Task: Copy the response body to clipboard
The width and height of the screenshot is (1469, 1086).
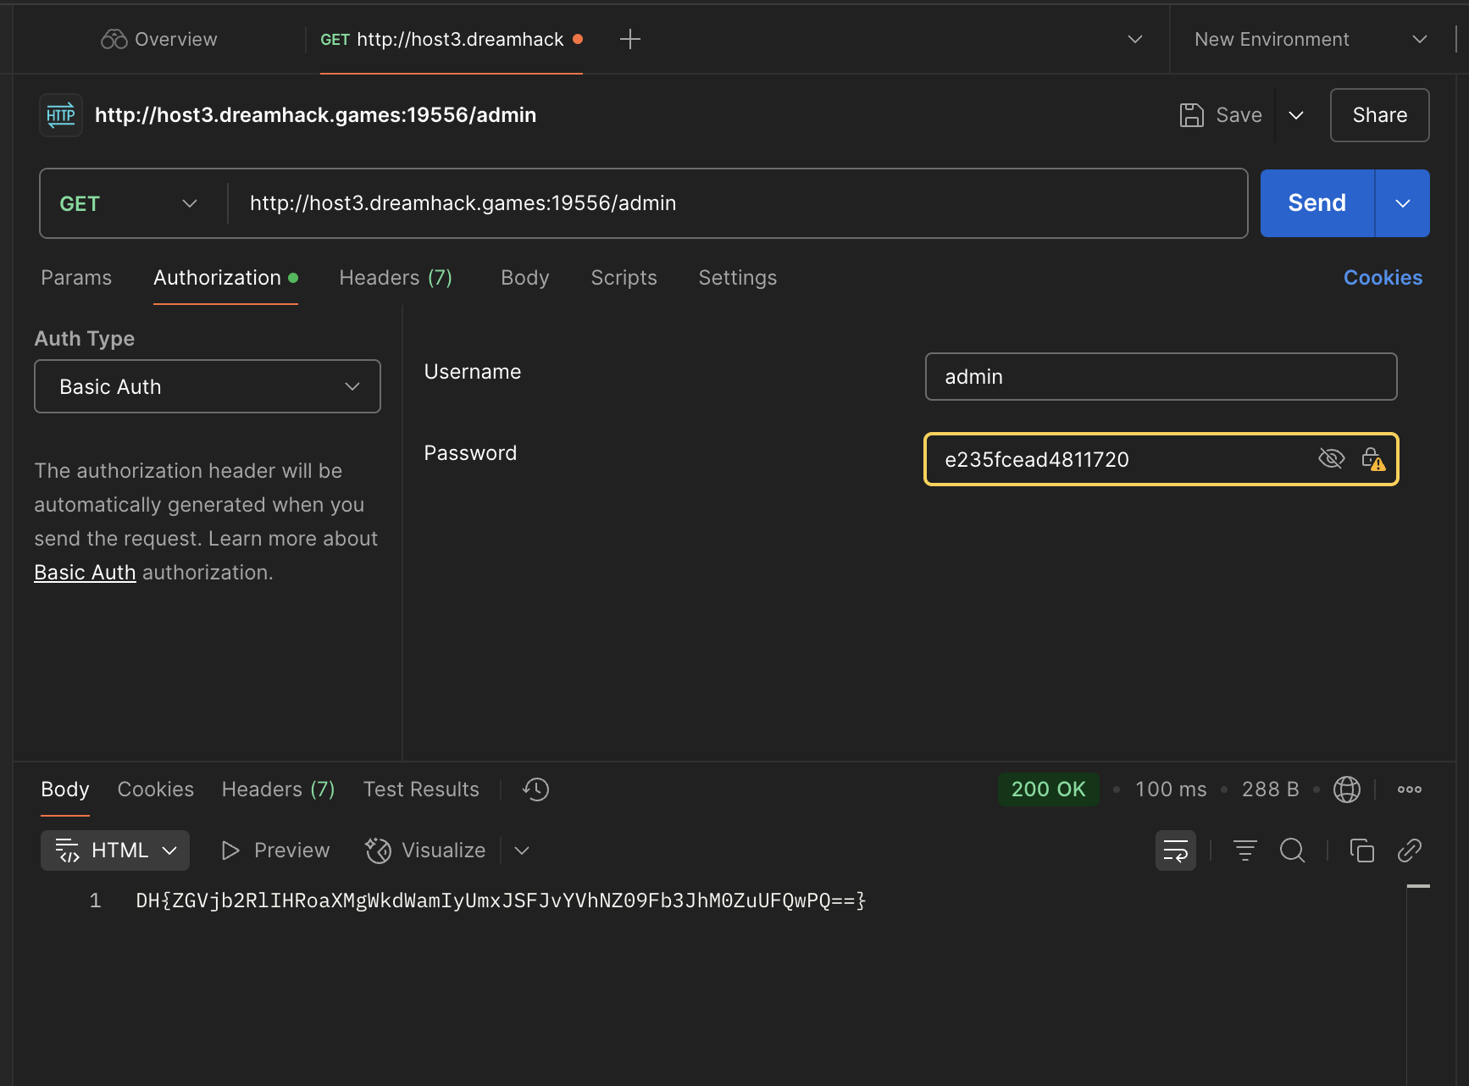Action: (x=1361, y=851)
